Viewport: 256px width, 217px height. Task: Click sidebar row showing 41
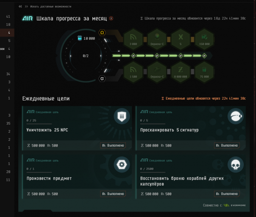click(7, 17)
